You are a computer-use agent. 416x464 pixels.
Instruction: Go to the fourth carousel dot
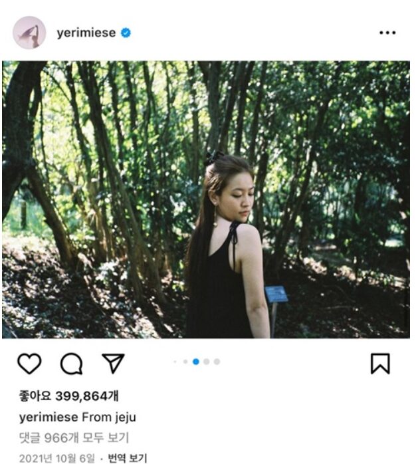point(207,362)
